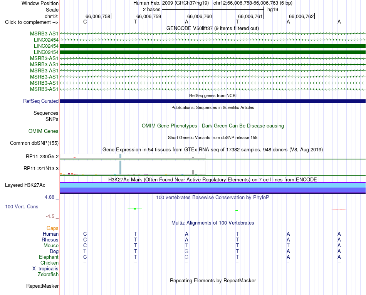The width and height of the screenshot is (366, 295).
Task: Click the 100 Vert. Cons label
Action: coord(22,206)
